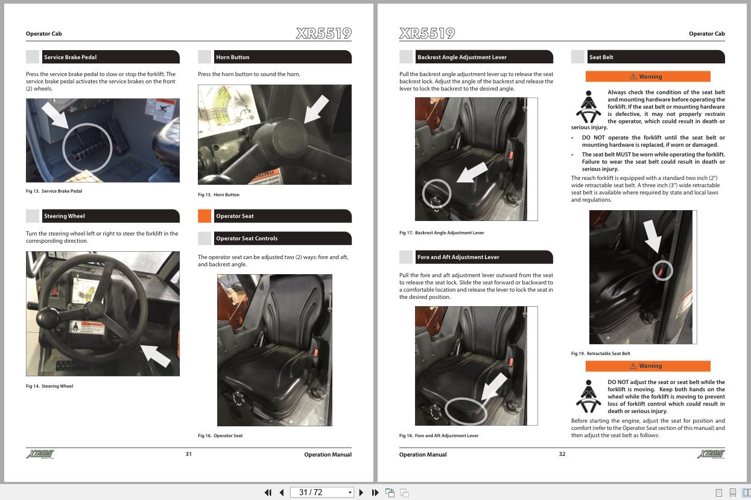Click page number 31 in the footer
The height and width of the screenshot is (500, 751).
pos(188,454)
